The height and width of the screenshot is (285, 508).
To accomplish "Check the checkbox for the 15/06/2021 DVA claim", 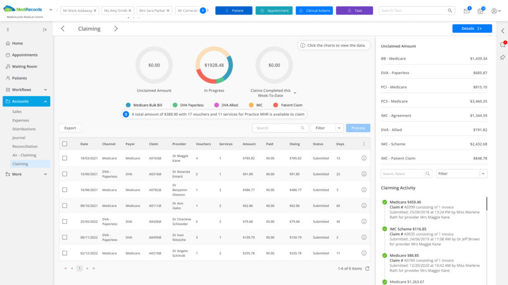I will point(64,174).
